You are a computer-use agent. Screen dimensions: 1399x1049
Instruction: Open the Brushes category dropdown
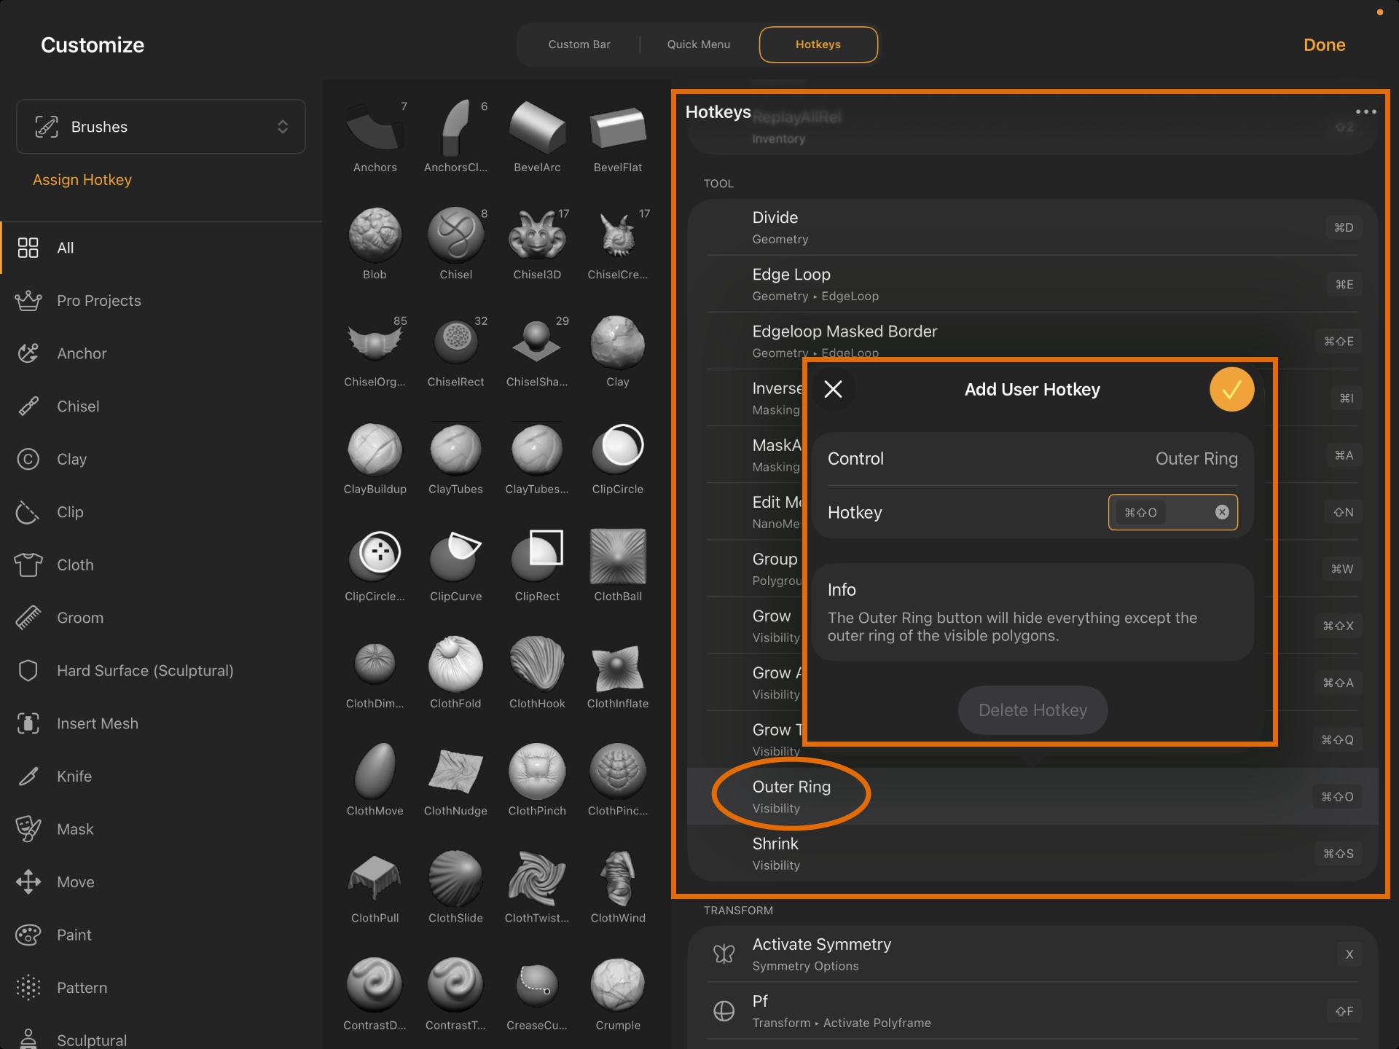click(161, 127)
